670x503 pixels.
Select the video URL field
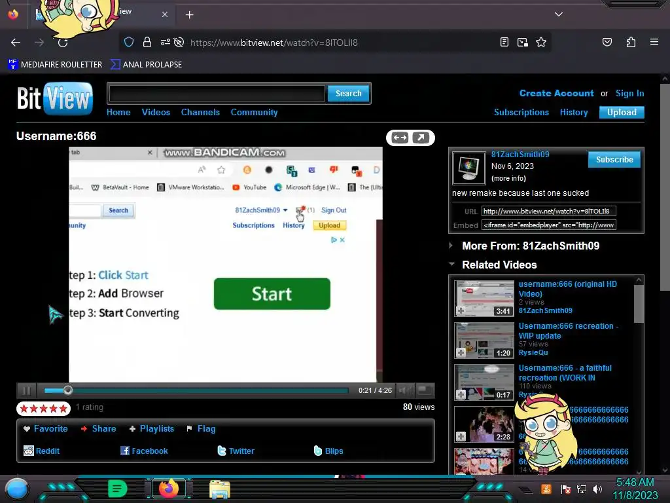pyautogui.click(x=549, y=211)
